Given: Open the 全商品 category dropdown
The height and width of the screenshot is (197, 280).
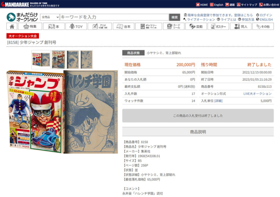Looking at the screenshot, I should pos(50,17).
